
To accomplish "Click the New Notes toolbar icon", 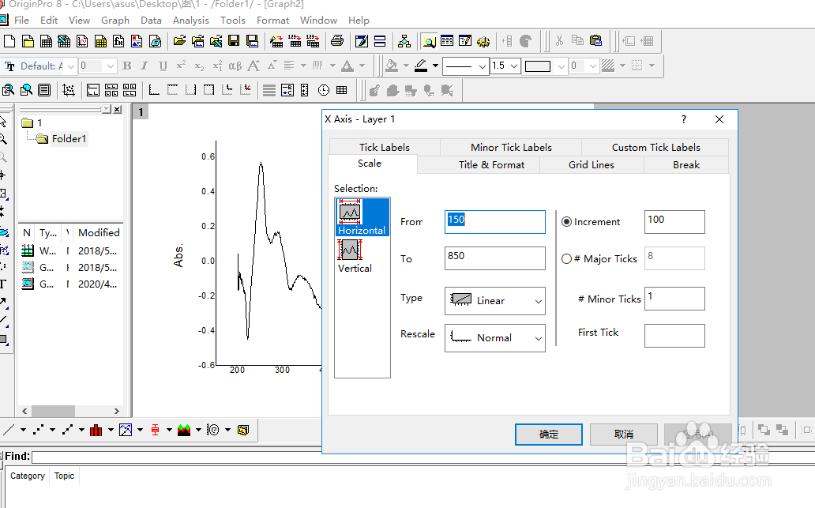I will (155, 41).
